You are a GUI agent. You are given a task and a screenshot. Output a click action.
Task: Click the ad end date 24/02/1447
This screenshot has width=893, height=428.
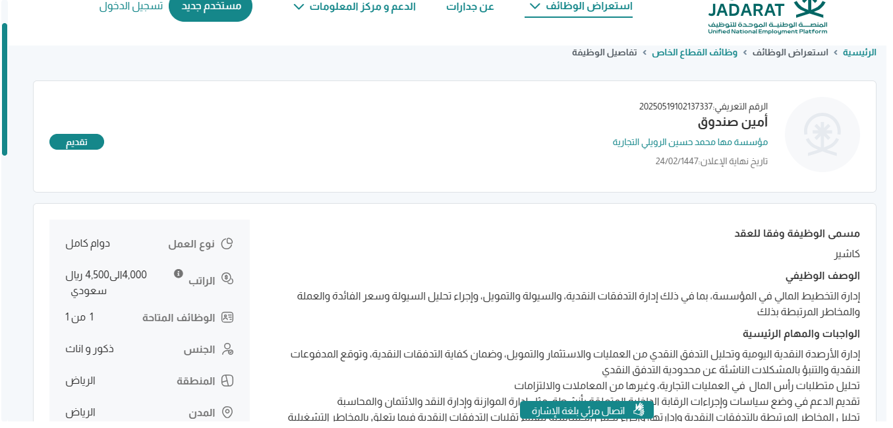point(677,162)
